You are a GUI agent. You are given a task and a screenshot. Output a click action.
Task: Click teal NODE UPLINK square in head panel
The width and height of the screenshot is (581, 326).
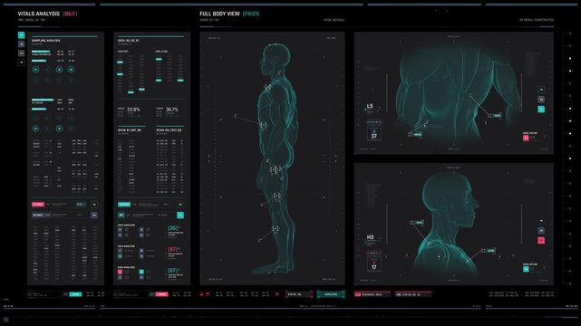[x=526, y=269]
